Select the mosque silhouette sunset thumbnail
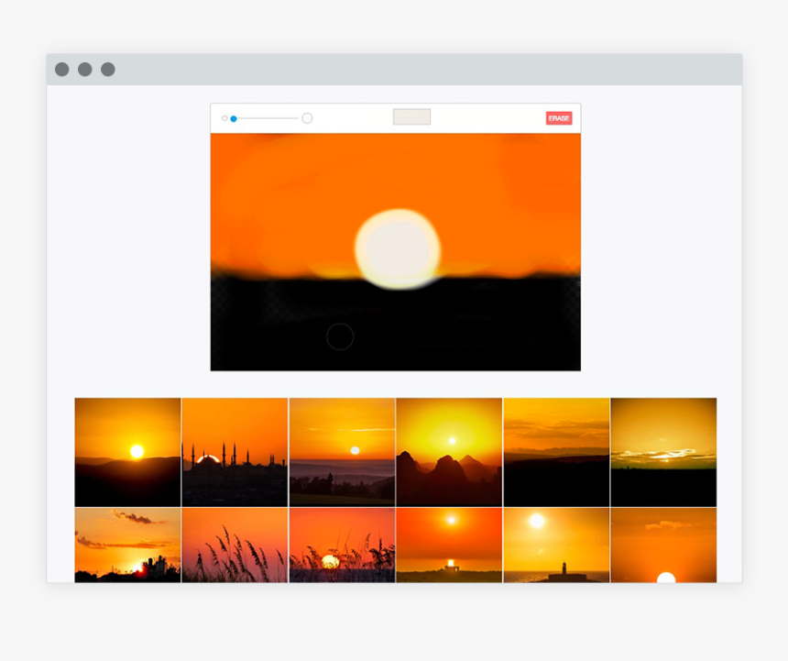The height and width of the screenshot is (661, 788). click(x=235, y=452)
